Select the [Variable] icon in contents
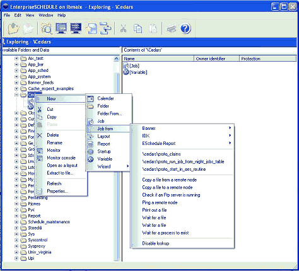 tap(126, 72)
